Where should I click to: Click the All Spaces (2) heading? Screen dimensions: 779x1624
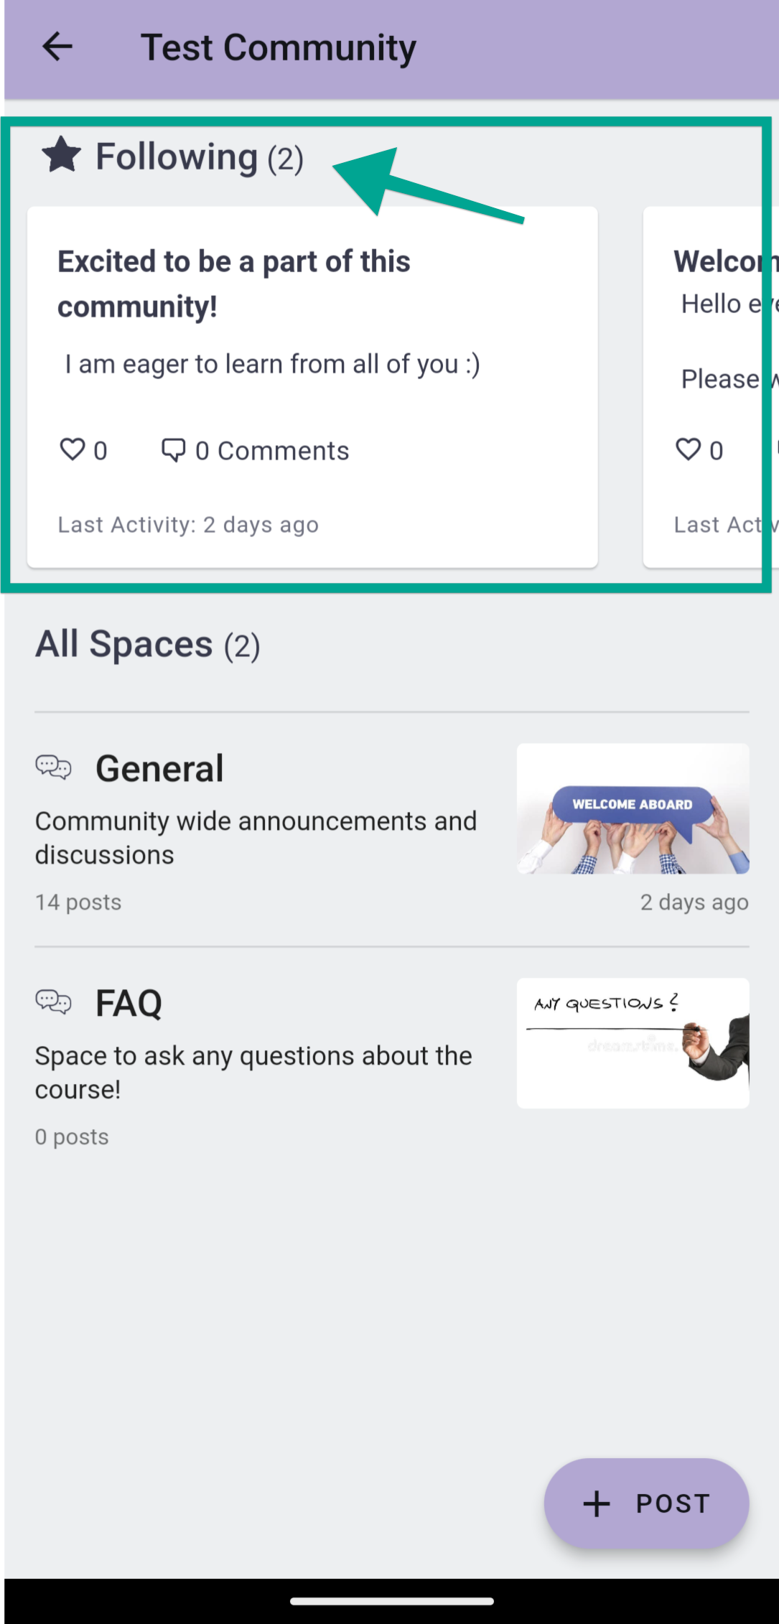pyautogui.click(x=148, y=644)
